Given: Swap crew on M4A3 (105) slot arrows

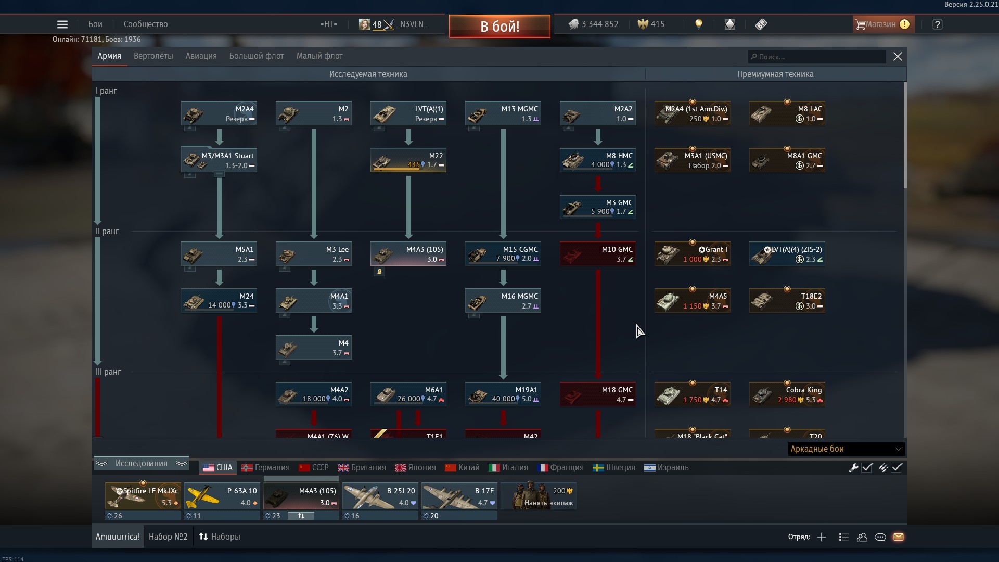Looking at the screenshot, I should point(301,516).
